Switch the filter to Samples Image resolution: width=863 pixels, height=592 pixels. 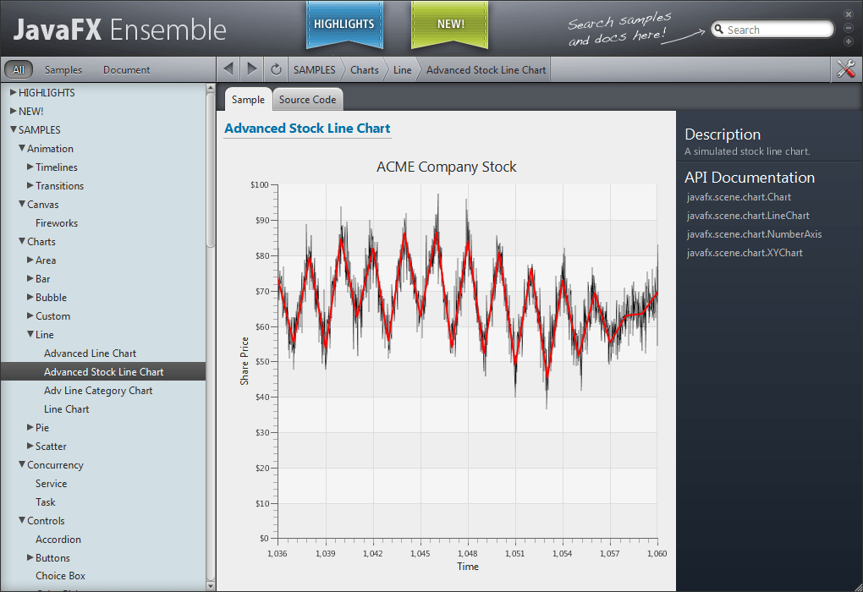(x=63, y=70)
